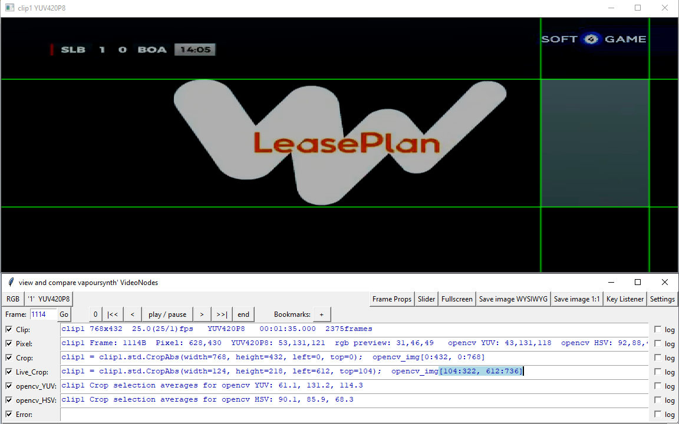Click the Clip info text field
This screenshot has height=424, width=679.
point(354,329)
